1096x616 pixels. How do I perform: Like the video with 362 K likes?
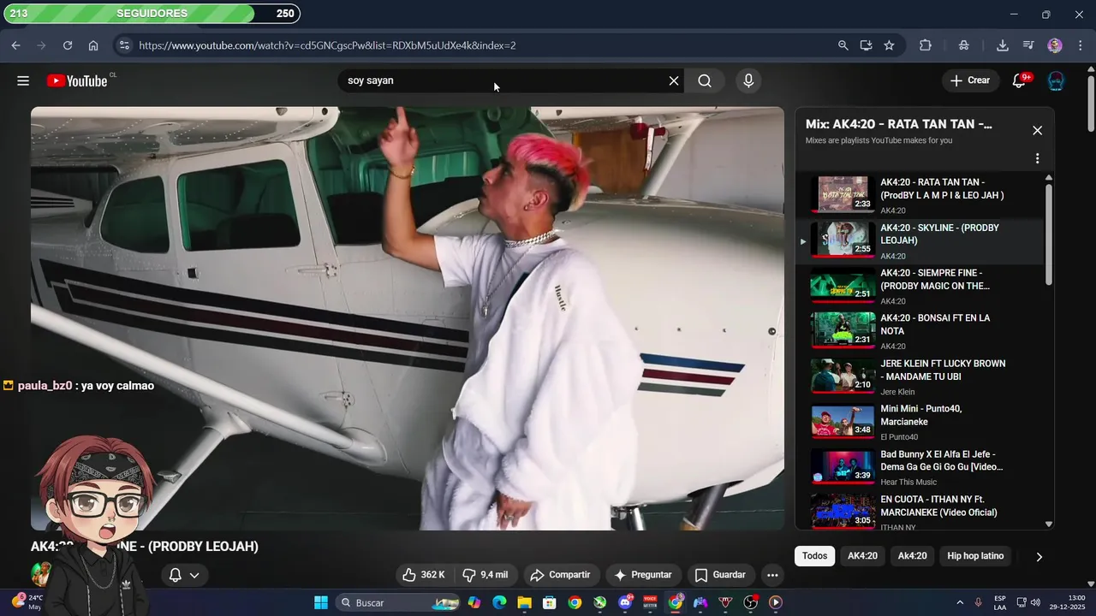424,575
